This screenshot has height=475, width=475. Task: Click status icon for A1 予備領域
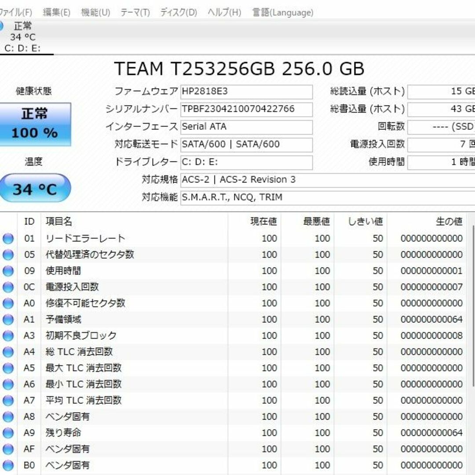pos(8,320)
